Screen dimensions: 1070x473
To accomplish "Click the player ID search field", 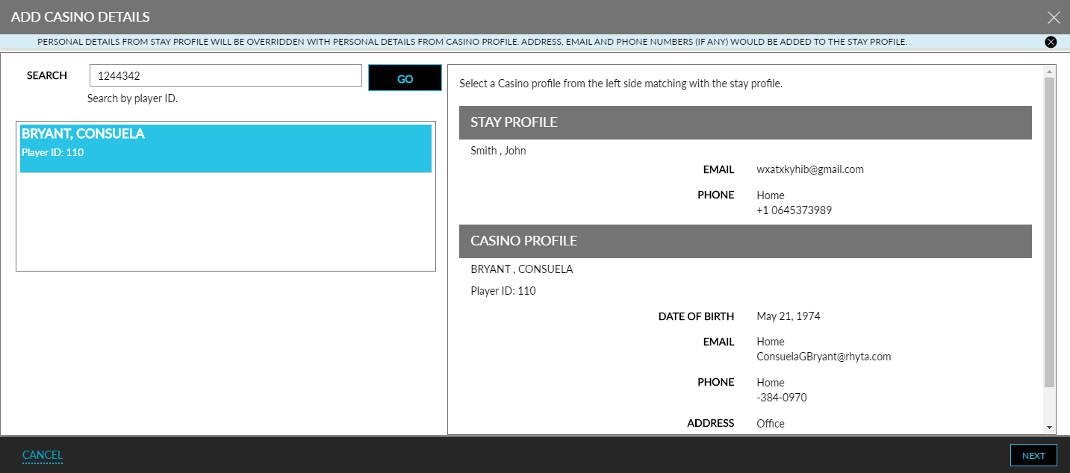I will [225, 75].
